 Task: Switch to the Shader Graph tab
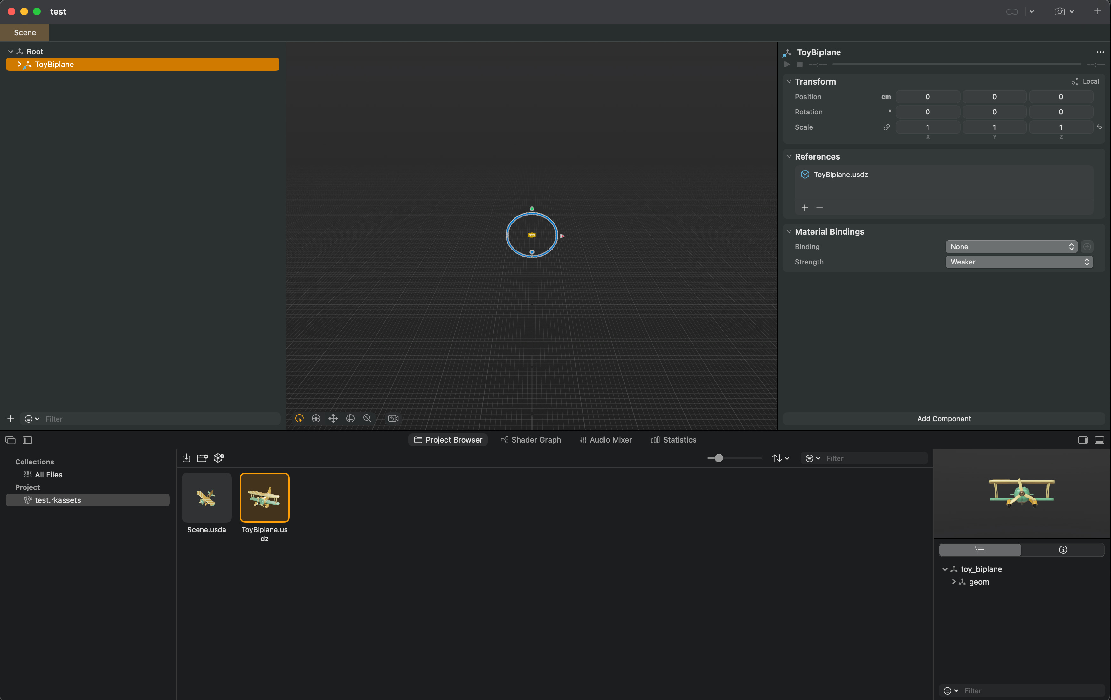[x=531, y=440]
